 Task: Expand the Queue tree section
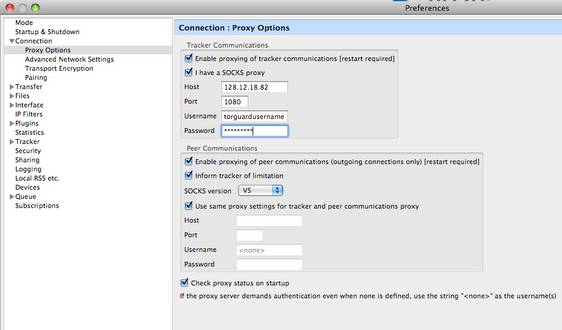[x=12, y=196]
